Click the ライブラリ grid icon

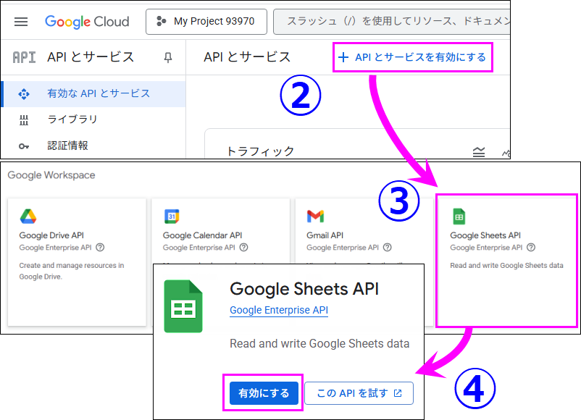tap(24, 120)
